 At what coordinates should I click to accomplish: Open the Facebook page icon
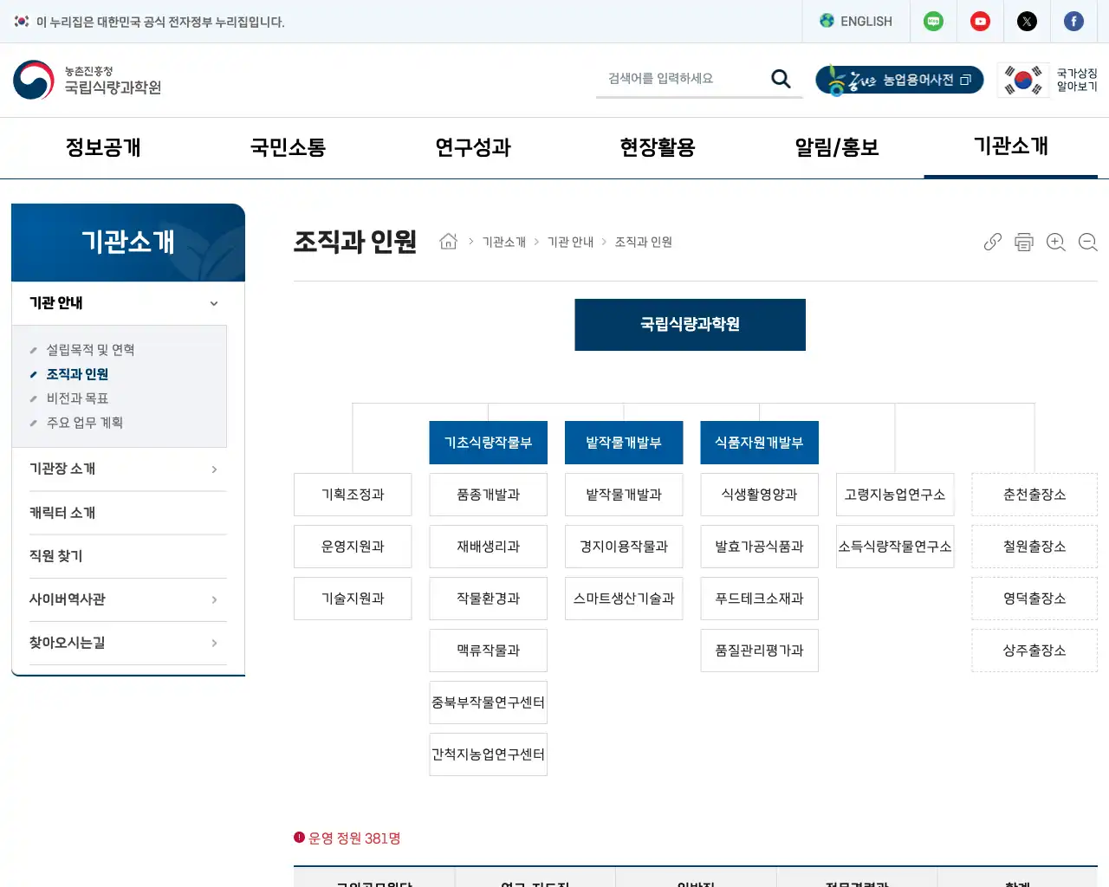[1073, 21]
